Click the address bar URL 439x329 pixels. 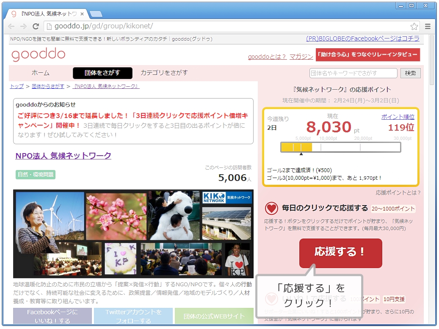pyautogui.click(x=104, y=26)
